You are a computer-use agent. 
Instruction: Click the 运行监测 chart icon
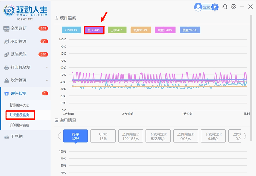(12, 115)
